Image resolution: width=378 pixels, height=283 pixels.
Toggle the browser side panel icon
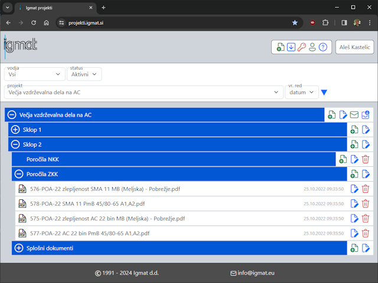(x=344, y=22)
